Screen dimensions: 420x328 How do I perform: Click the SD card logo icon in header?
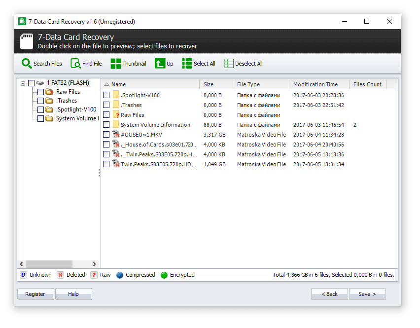click(27, 41)
